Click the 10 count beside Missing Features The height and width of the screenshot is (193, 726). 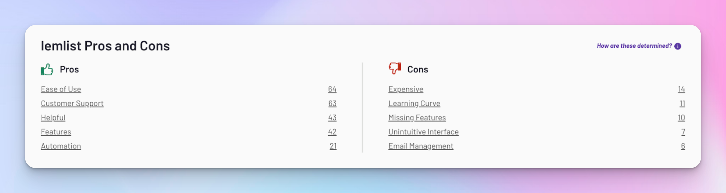(681, 117)
